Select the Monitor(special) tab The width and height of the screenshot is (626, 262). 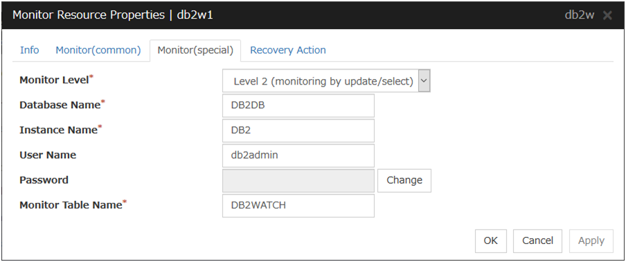(195, 51)
